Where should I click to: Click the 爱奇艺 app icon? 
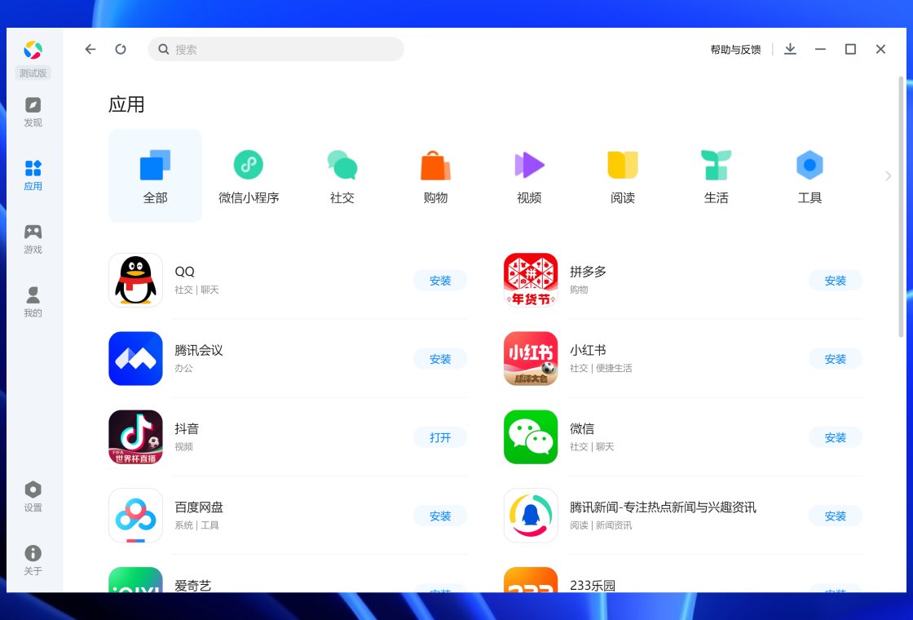click(135, 580)
